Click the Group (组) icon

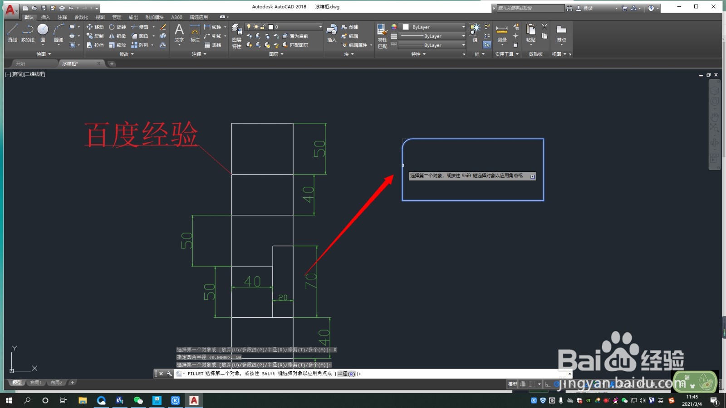(x=475, y=33)
